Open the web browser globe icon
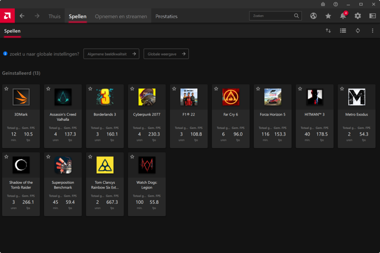This screenshot has width=380, height=253. [x=313, y=16]
